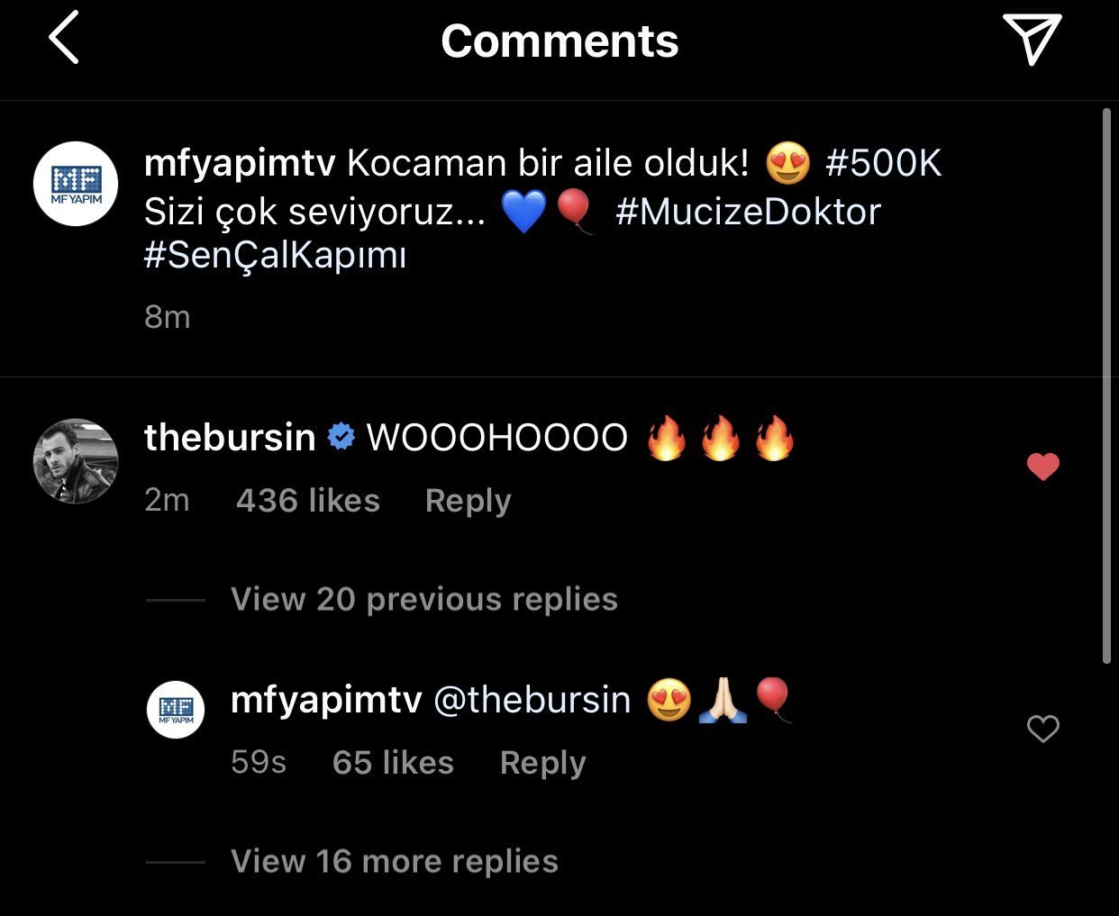Expand View 20 previous replies

coord(424,599)
